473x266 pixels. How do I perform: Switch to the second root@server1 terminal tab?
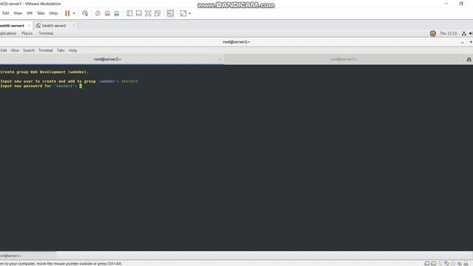click(x=344, y=59)
